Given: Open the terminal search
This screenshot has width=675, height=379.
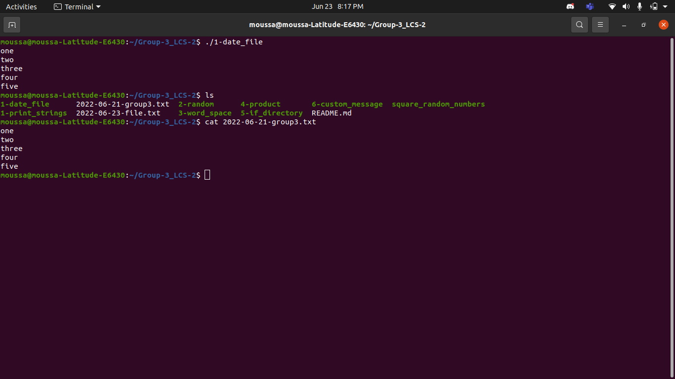Looking at the screenshot, I should click(579, 24).
